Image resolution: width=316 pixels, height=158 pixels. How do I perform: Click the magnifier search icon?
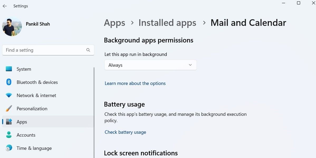coord(88,50)
